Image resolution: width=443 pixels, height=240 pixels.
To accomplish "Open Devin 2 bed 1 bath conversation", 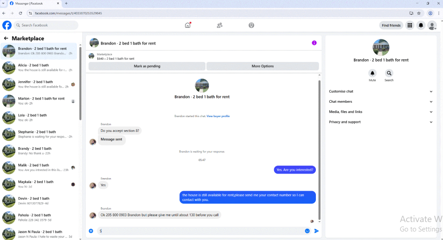I will coord(39,201).
